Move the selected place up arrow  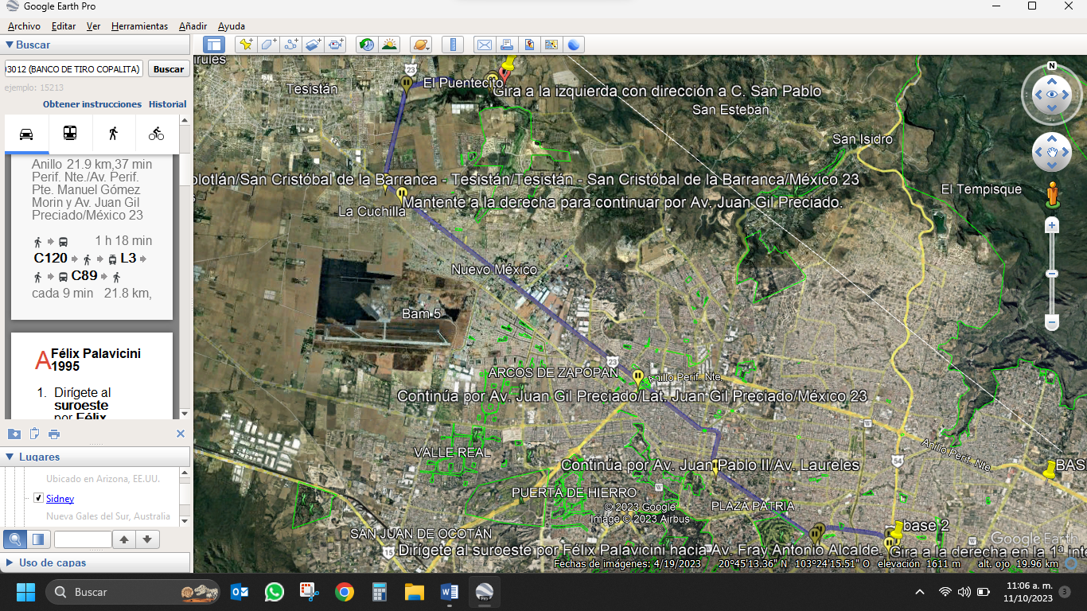124,539
